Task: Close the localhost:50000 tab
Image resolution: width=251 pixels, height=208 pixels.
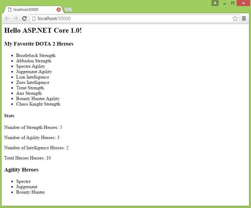Action: tap(59, 10)
